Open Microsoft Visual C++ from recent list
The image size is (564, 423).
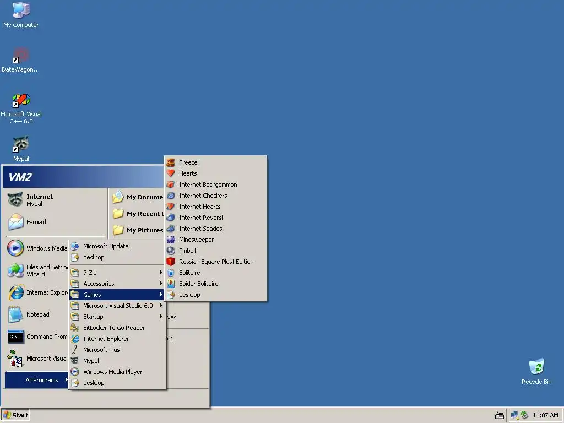coord(37,359)
